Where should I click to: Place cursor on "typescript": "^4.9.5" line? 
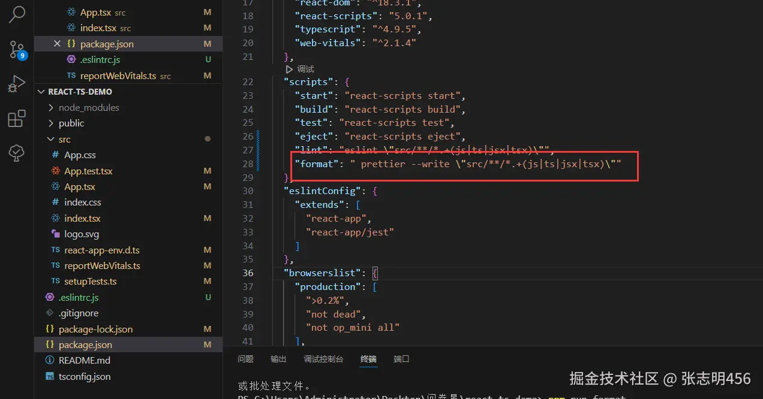click(359, 29)
